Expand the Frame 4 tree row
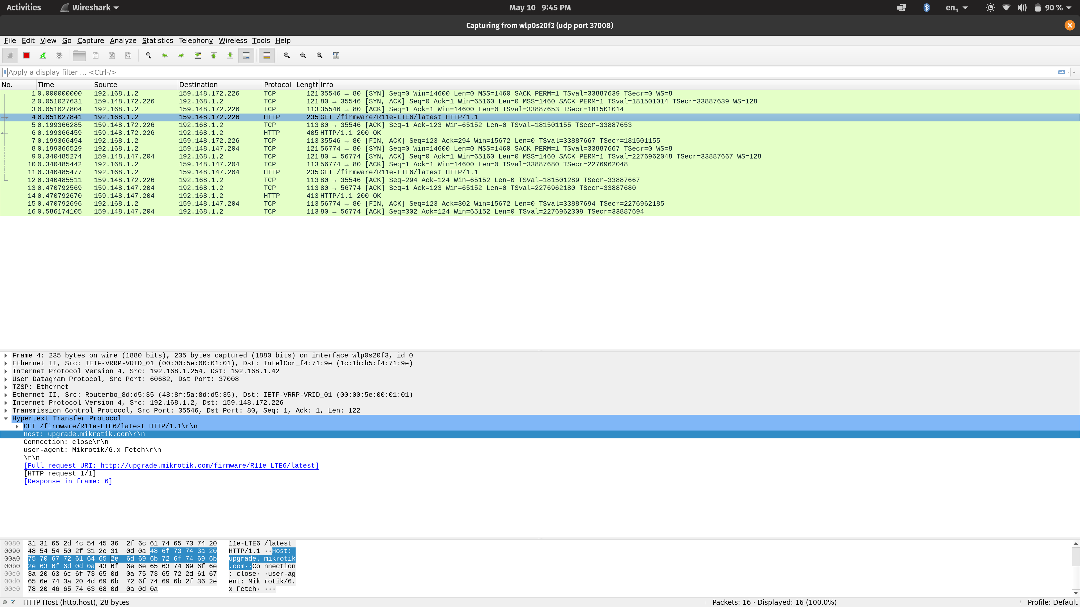 [x=6, y=355]
